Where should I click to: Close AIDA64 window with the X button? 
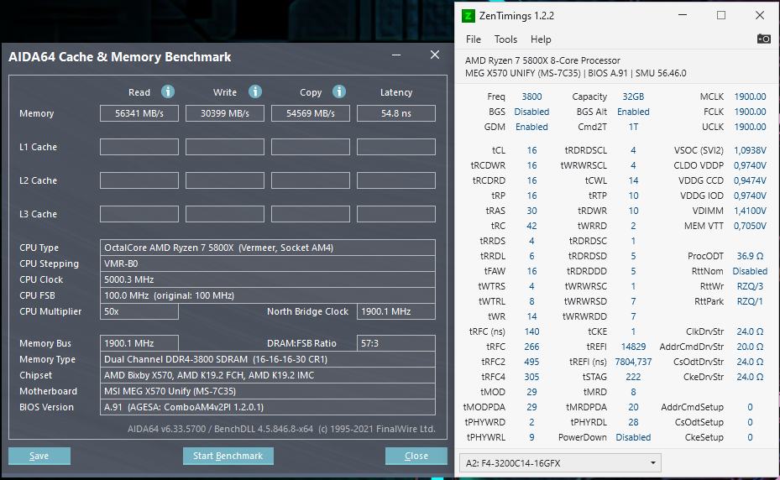(435, 55)
